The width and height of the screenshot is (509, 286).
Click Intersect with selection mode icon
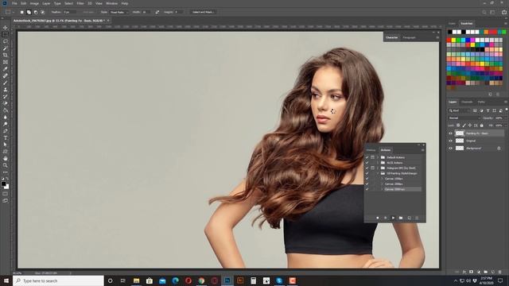click(x=42, y=12)
